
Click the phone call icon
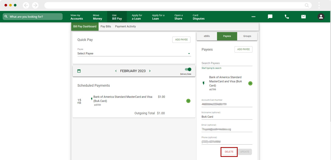coord(287,17)
